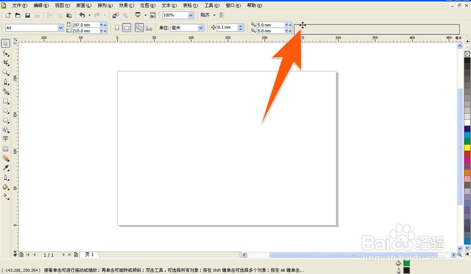
Task: Select the Pick tool
Action: (x=5, y=43)
